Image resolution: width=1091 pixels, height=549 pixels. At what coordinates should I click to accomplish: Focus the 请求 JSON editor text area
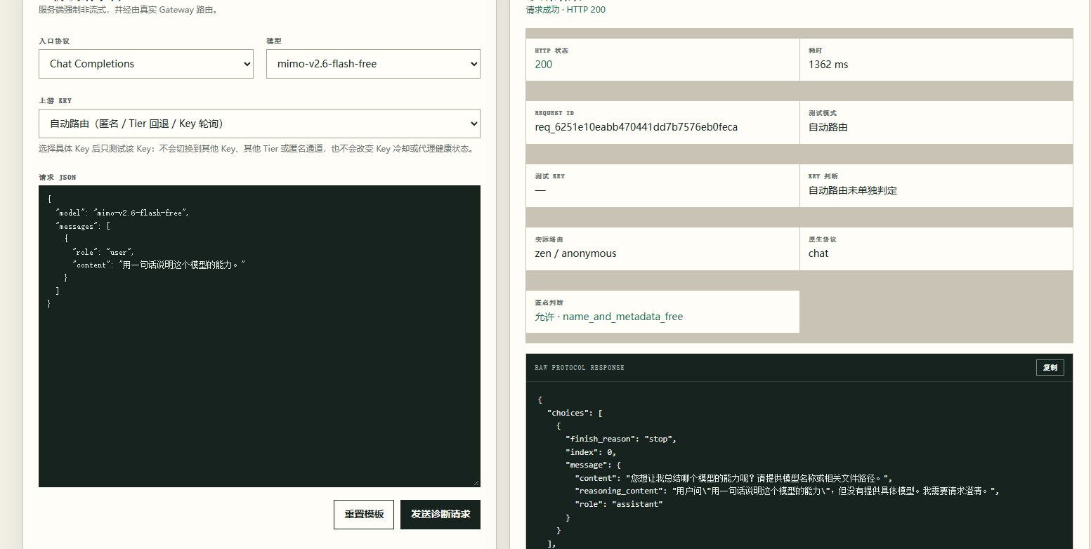[x=259, y=336]
